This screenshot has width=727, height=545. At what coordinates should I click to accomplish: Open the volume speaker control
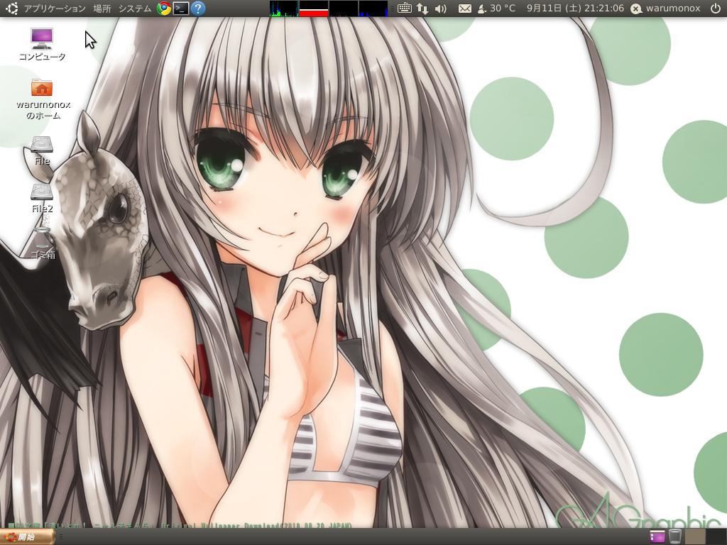tap(440, 9)
